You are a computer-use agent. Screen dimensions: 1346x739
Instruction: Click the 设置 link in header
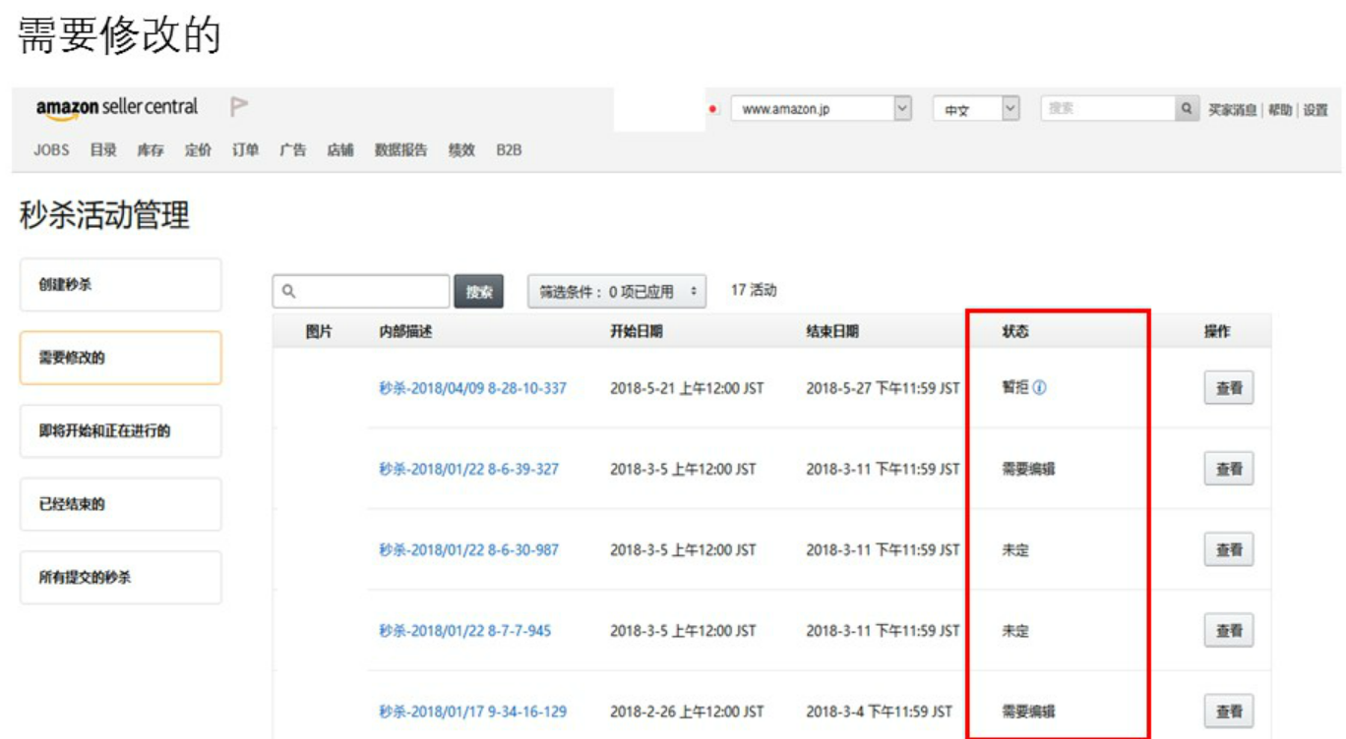point(1315,110)
